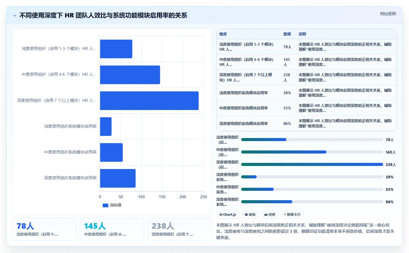
Task: Click the table cell showing 28%
Action: (288, 93)
